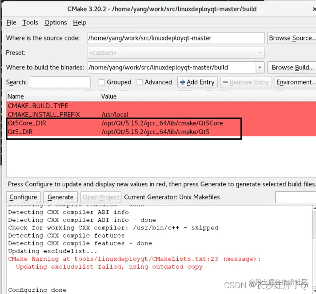
Task: Click the 'Updating excludelist...' log line
Action: [x=52, y=251]
